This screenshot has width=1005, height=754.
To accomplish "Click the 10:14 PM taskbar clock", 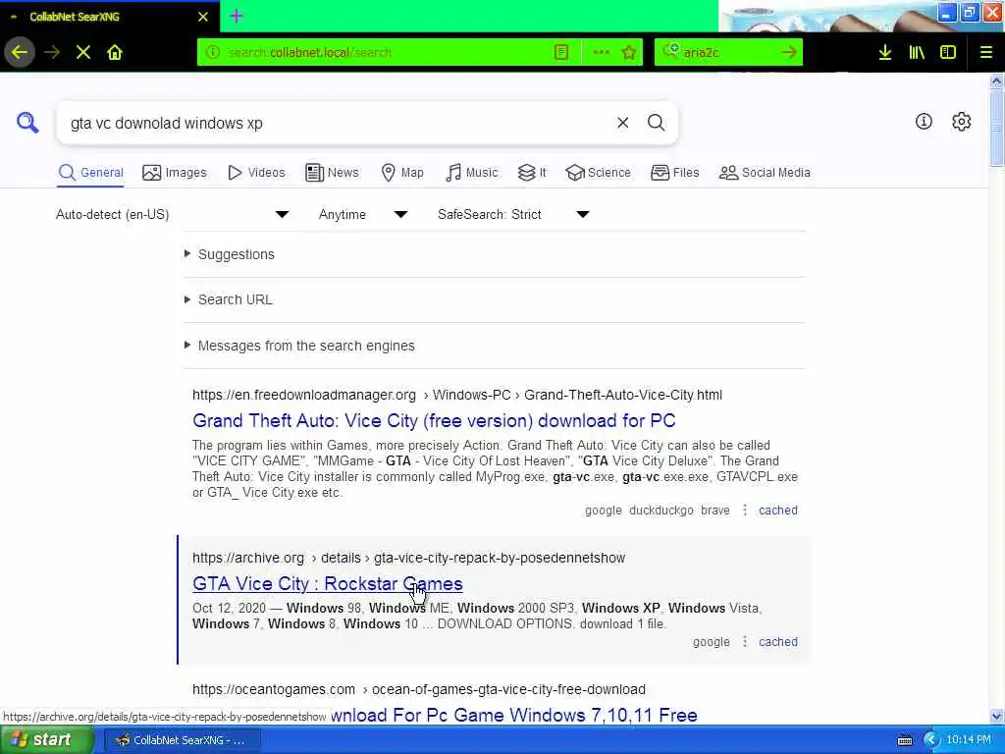I will point(969,740).
